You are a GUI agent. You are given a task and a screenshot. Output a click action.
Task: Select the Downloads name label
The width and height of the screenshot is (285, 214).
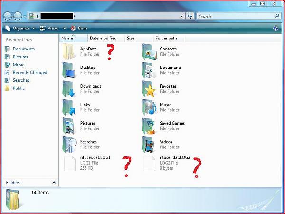91,86
